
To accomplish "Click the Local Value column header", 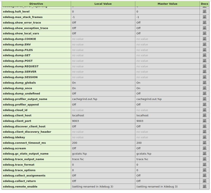I will (103, 4).
